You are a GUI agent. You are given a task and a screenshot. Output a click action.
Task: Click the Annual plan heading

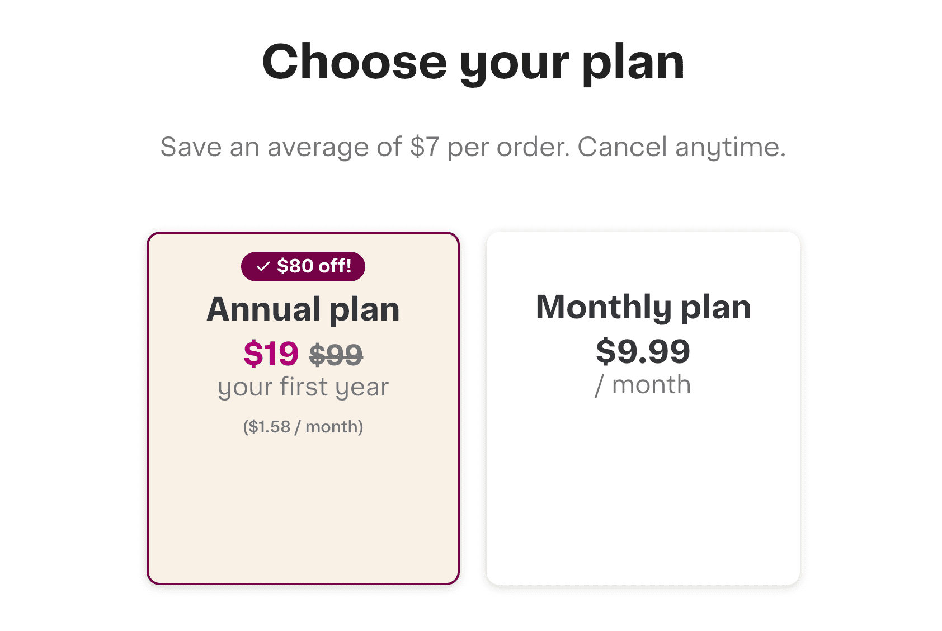tap(303, 308)
